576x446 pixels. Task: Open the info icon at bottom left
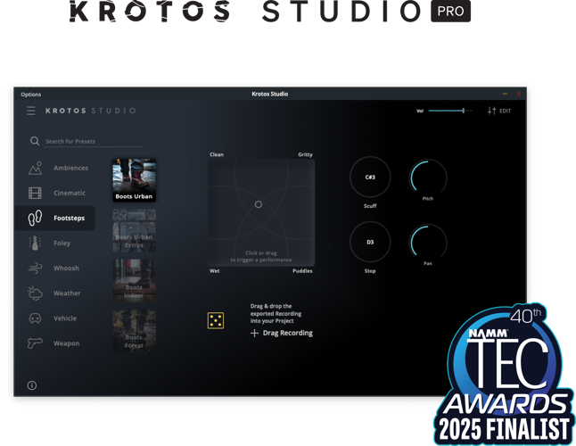pyautogui.click(x=32, y=385)
